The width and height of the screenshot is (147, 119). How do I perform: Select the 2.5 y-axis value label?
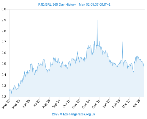pos(4,64)
